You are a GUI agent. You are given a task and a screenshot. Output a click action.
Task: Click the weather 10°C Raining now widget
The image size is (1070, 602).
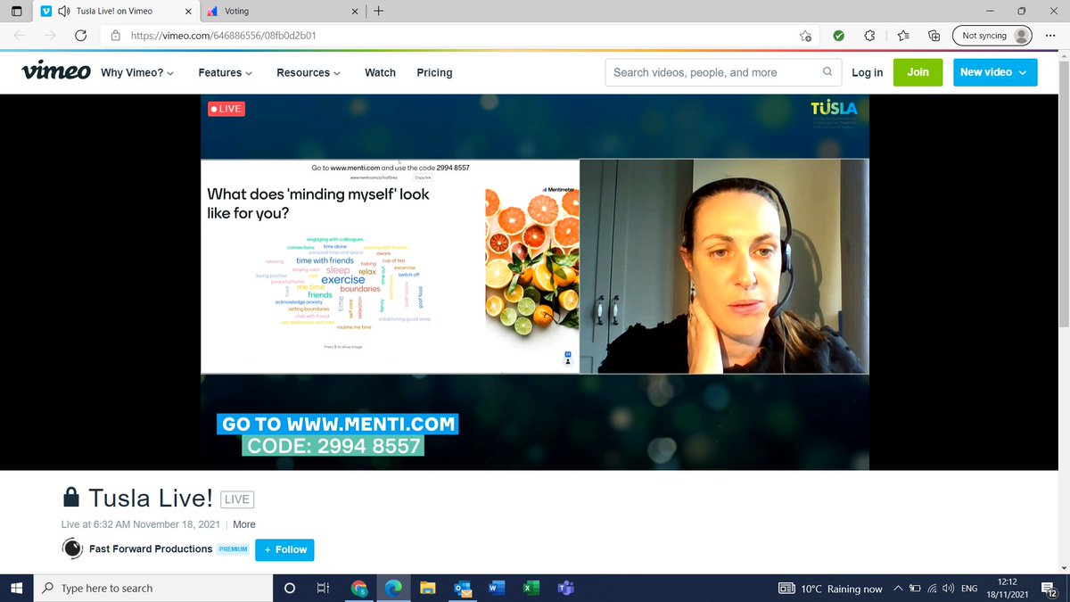(x=830, y=589)
